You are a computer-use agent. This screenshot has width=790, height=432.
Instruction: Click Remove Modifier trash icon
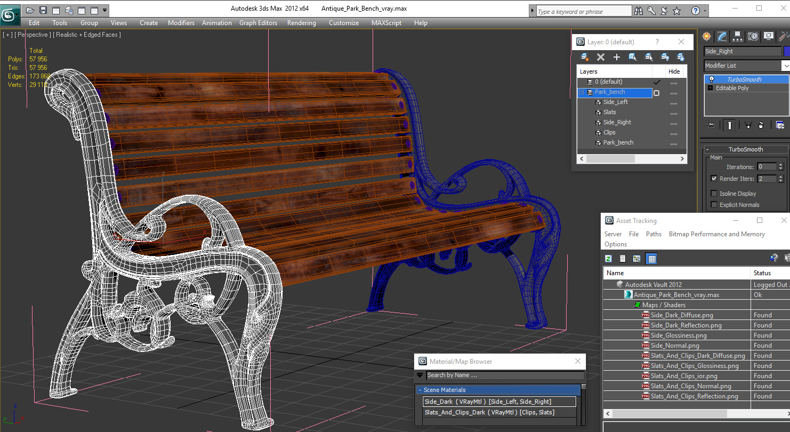click(761, 125)
